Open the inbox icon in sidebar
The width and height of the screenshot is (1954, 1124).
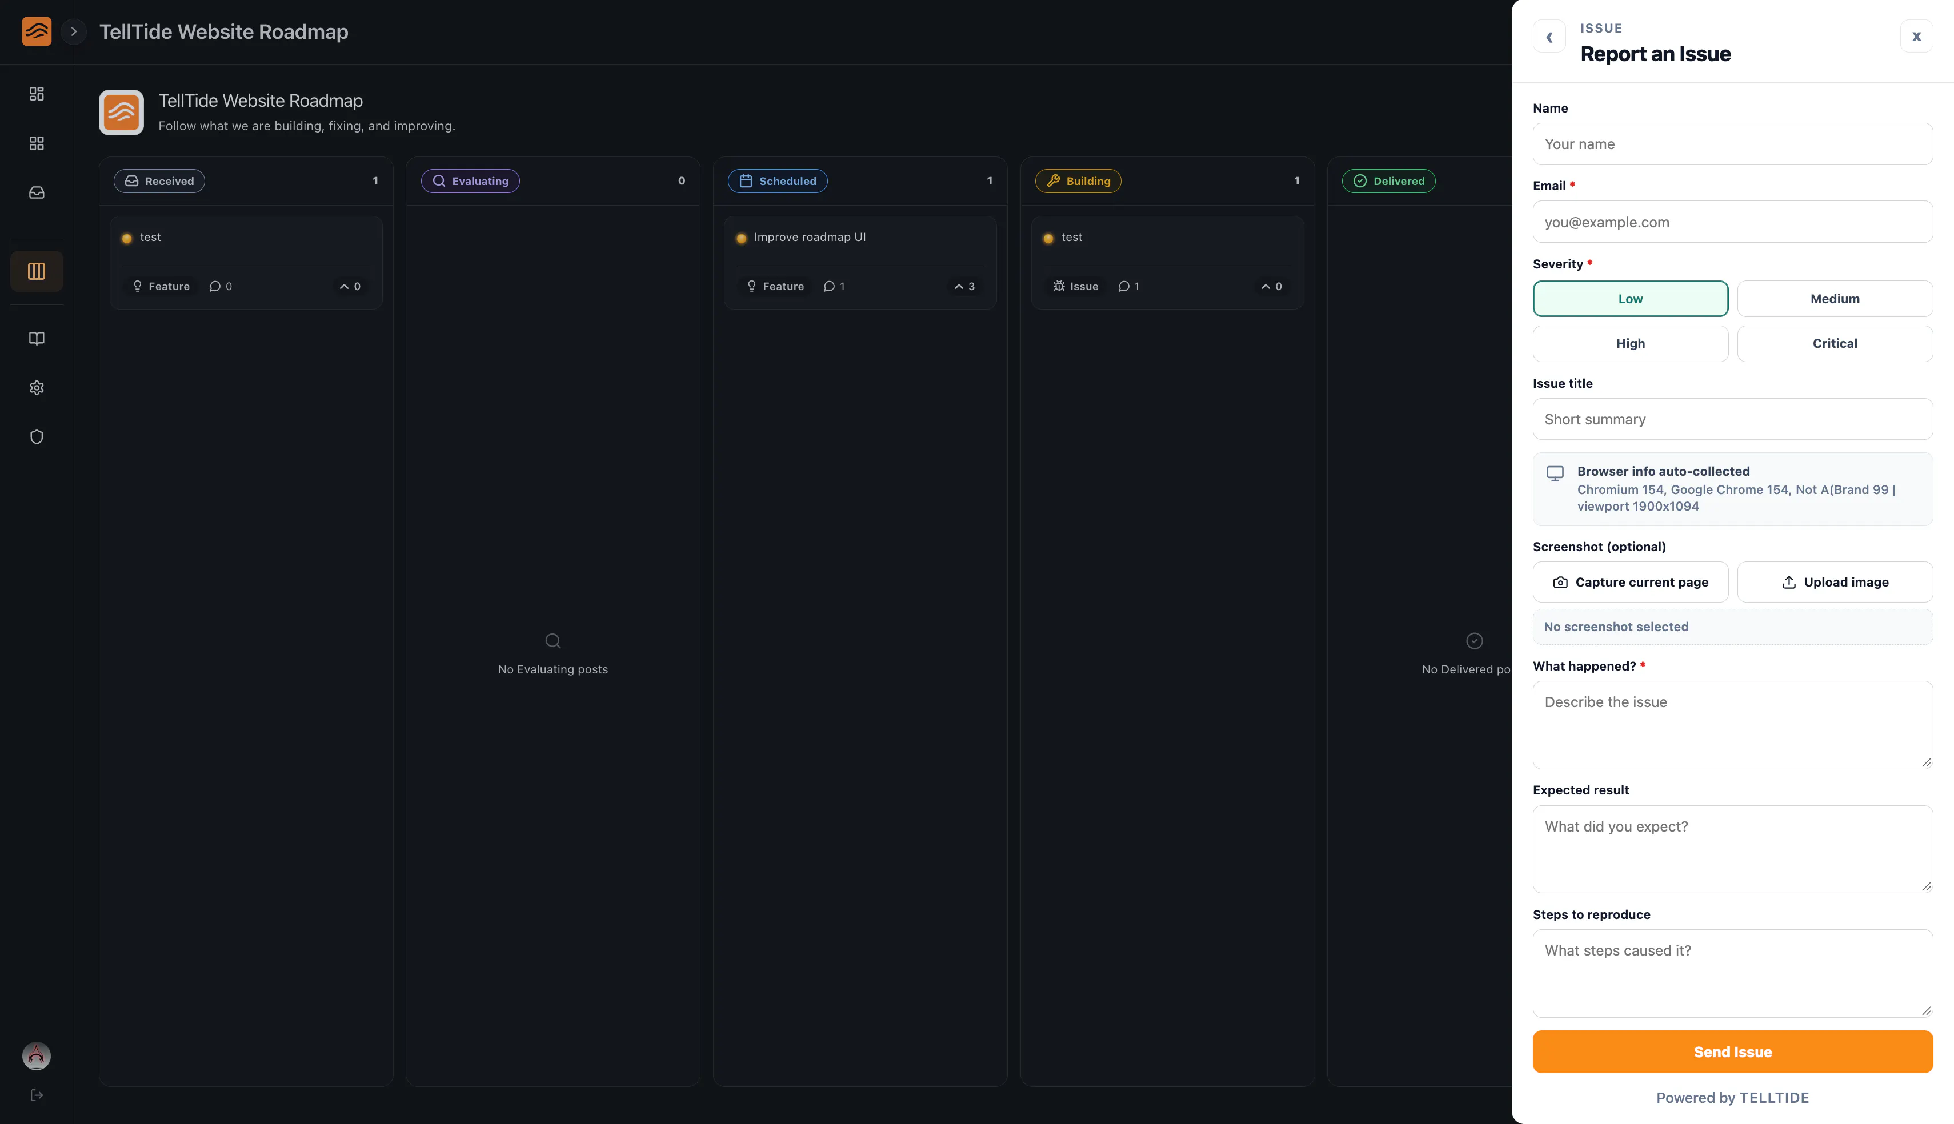(x=37, y=193)
